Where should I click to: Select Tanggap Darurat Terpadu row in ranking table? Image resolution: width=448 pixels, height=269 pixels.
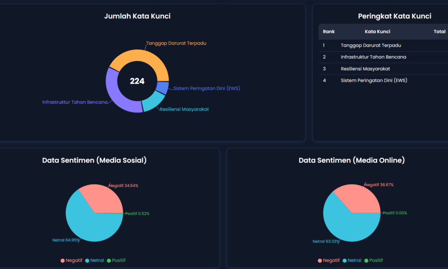point(370,45)
